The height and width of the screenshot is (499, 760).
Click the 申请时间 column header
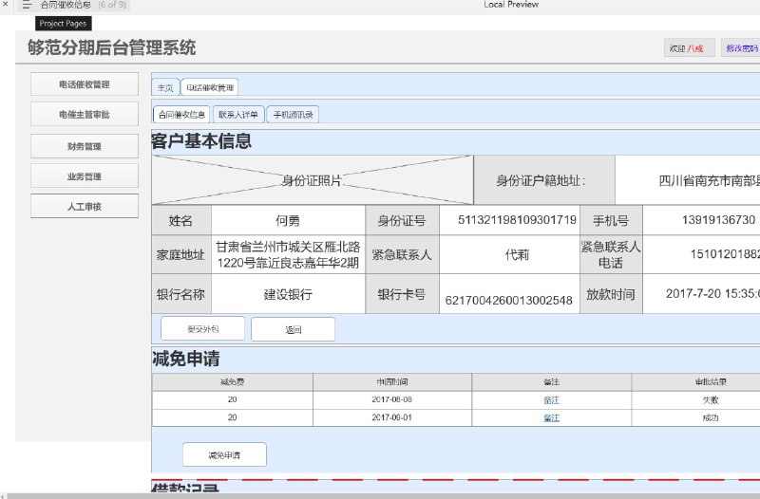(392, 382)
